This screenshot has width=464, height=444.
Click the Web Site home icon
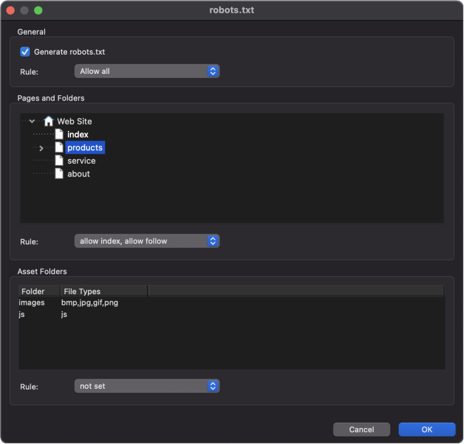48,121
